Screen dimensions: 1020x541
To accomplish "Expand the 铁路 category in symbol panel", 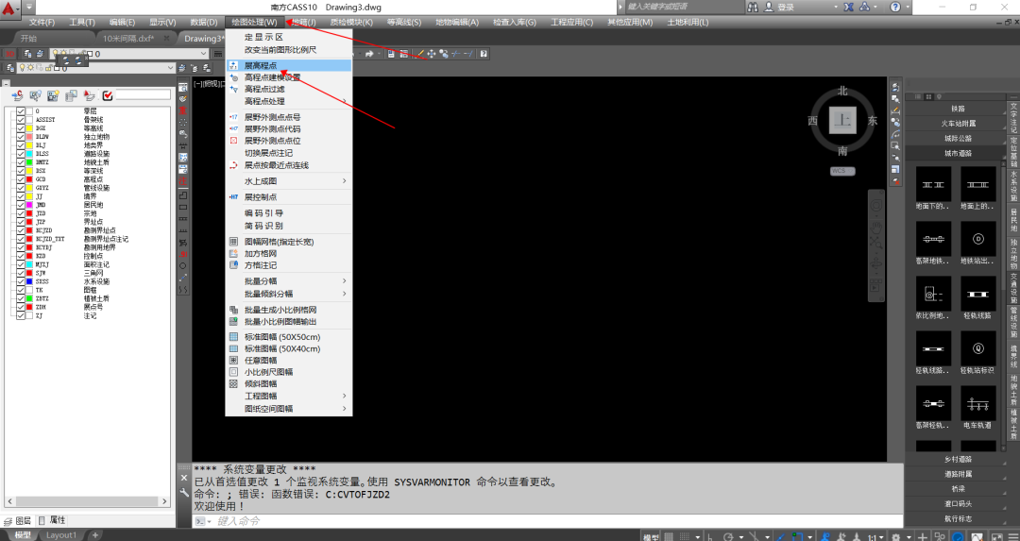I will click(956, 109).
